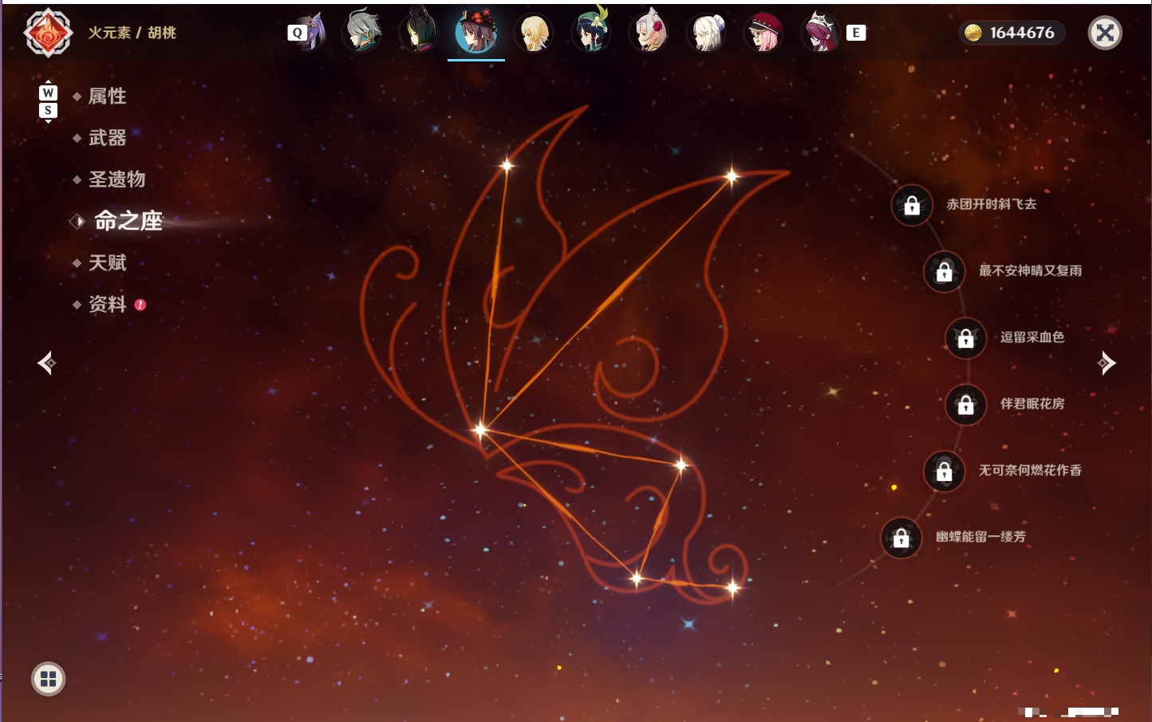Screen dimensions: 1152x722
Task: Click the Mora amount 1644676
Action: [1022, 33]
